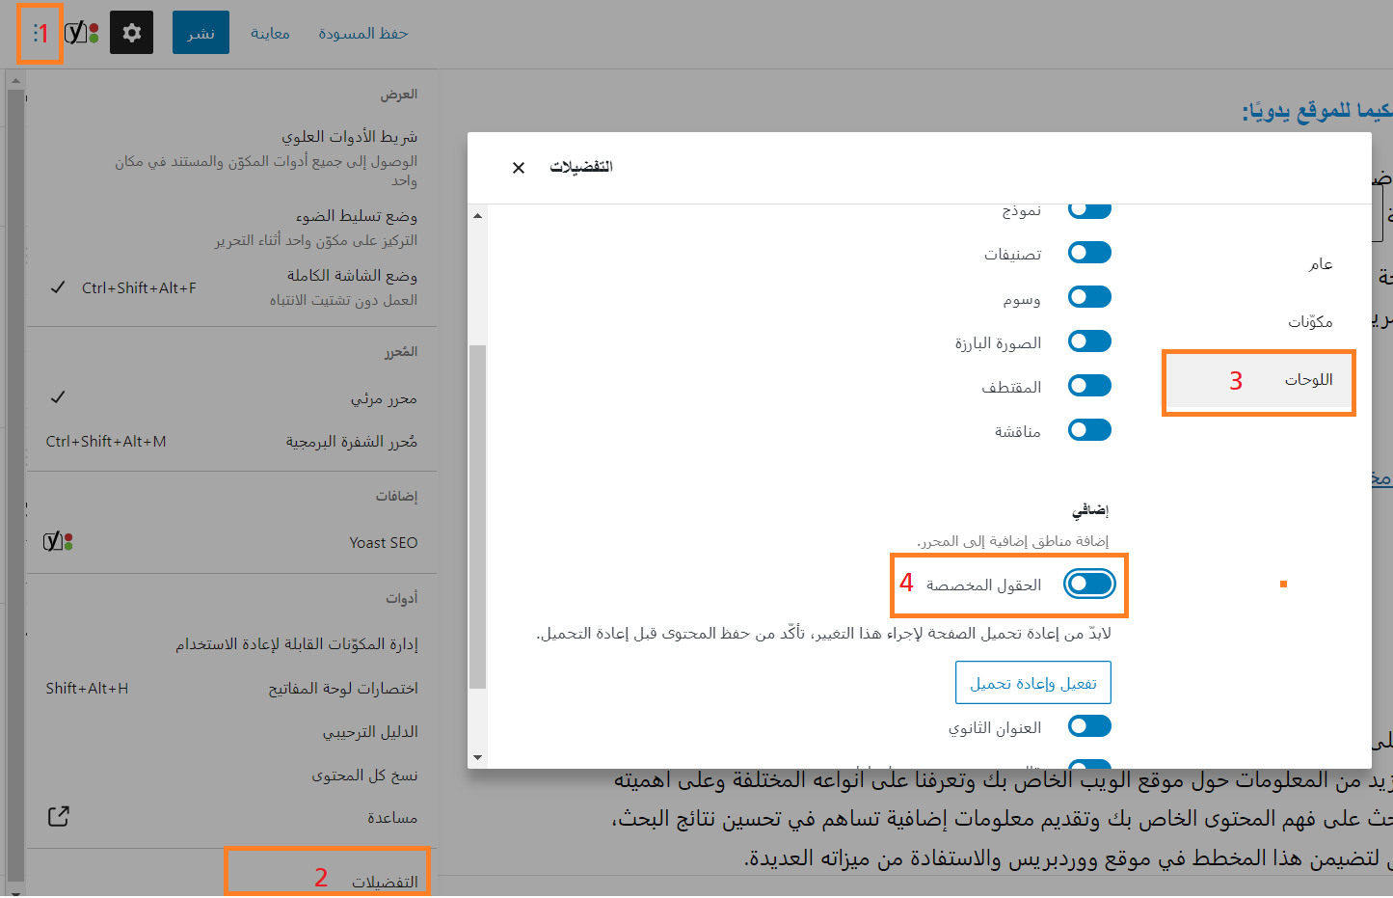1393x898 pixels.
Task: Toggle وضع الشاشة الكاملة fullscreen mode
Action: point(231,287)
